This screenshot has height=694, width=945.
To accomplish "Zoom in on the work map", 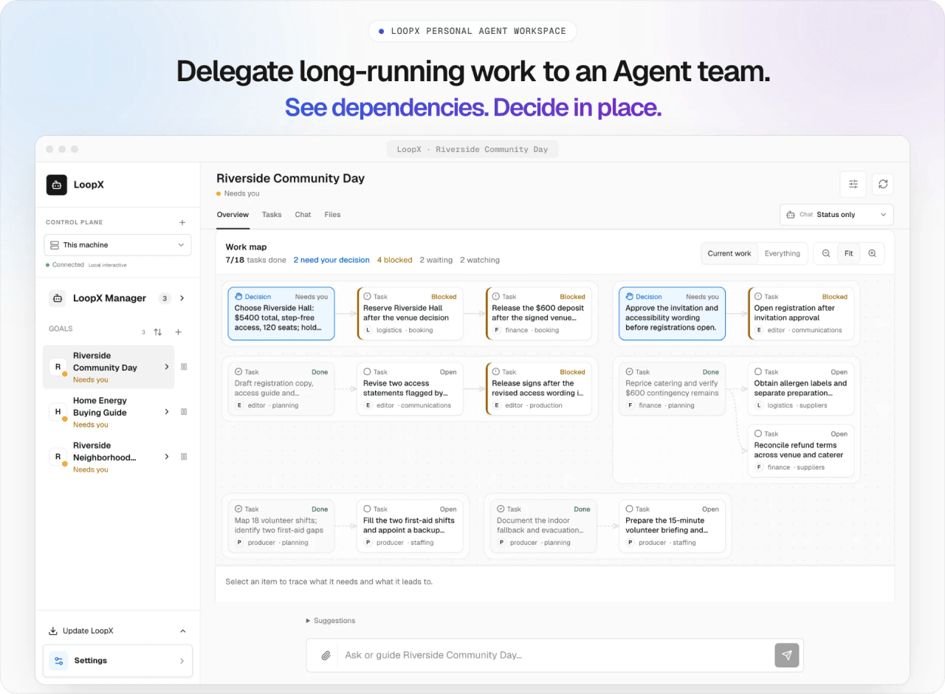I will pos(872,253).
